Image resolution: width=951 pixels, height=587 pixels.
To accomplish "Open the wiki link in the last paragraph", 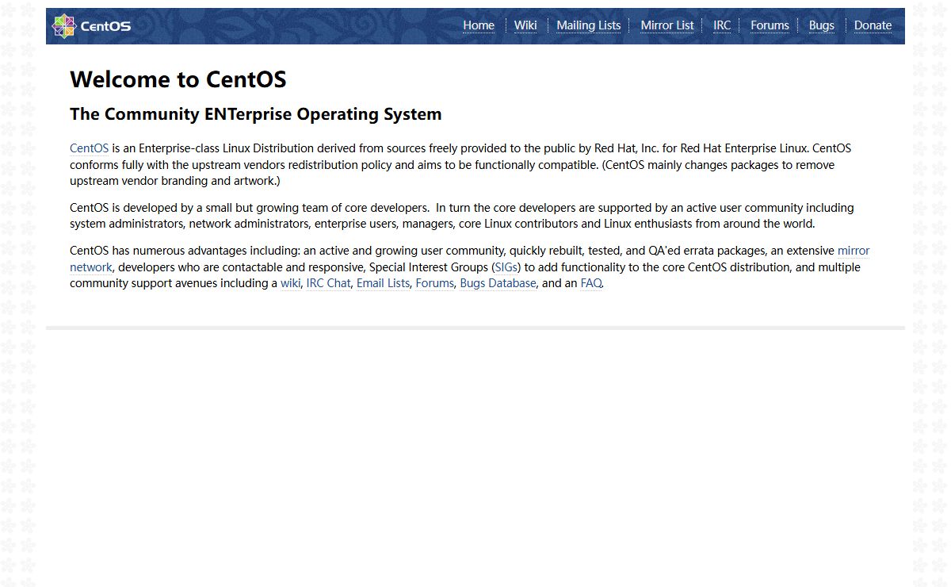I will (x=290, y=283).
